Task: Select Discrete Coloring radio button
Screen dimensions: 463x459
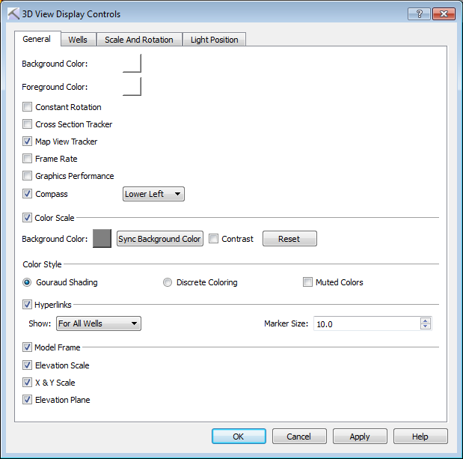Action: (168, 282)
